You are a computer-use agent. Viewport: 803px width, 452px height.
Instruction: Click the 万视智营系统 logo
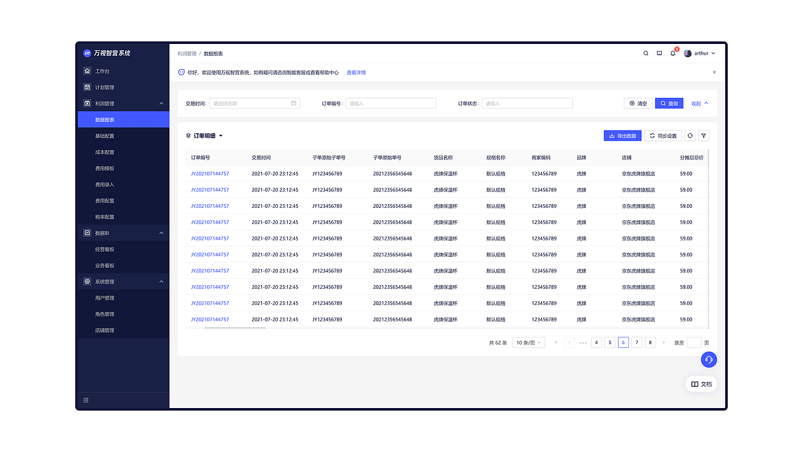107,53
